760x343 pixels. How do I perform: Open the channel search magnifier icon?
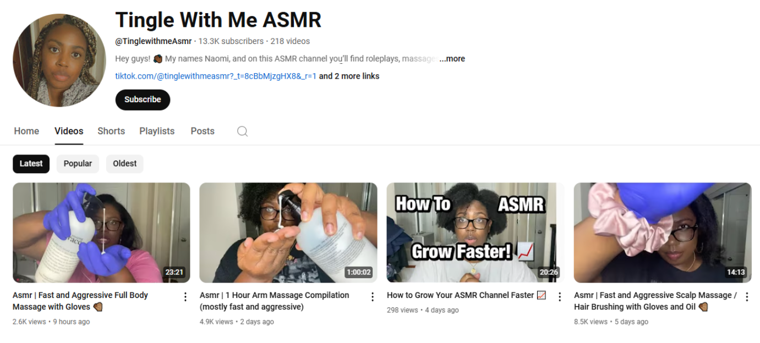pyautogui.click(x=242, y=131)
